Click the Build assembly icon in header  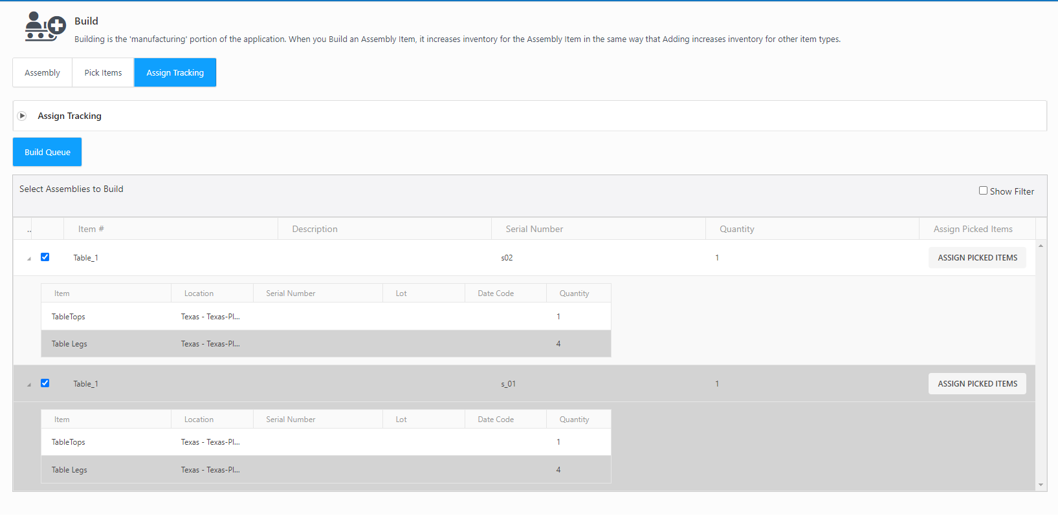pyautogui.click(x=45, y=27)
